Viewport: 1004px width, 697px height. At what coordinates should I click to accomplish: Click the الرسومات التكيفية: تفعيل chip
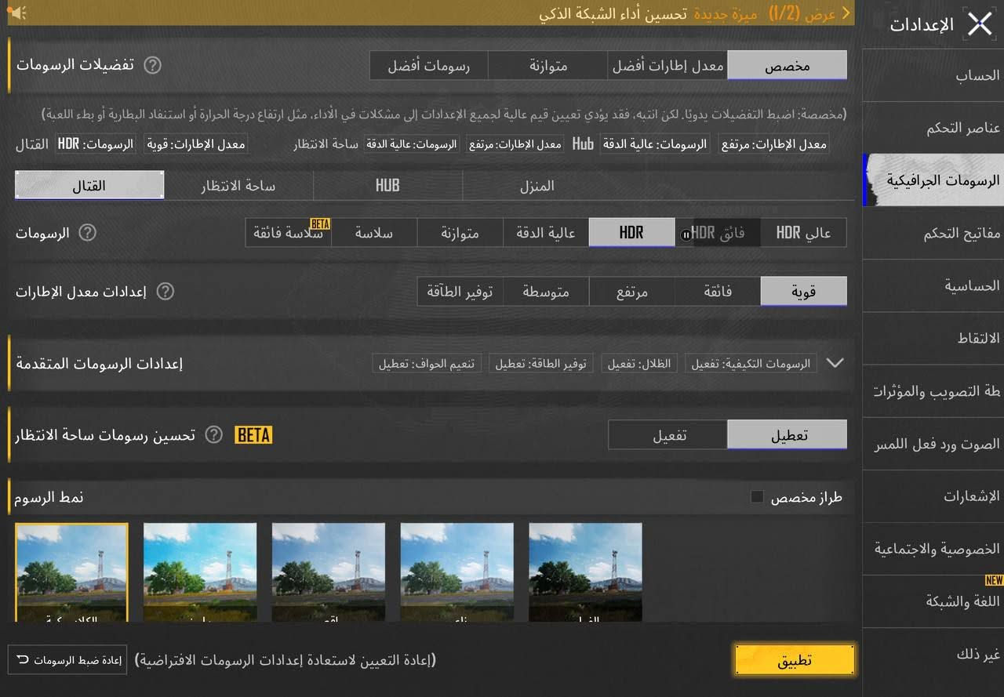(751, 364)
